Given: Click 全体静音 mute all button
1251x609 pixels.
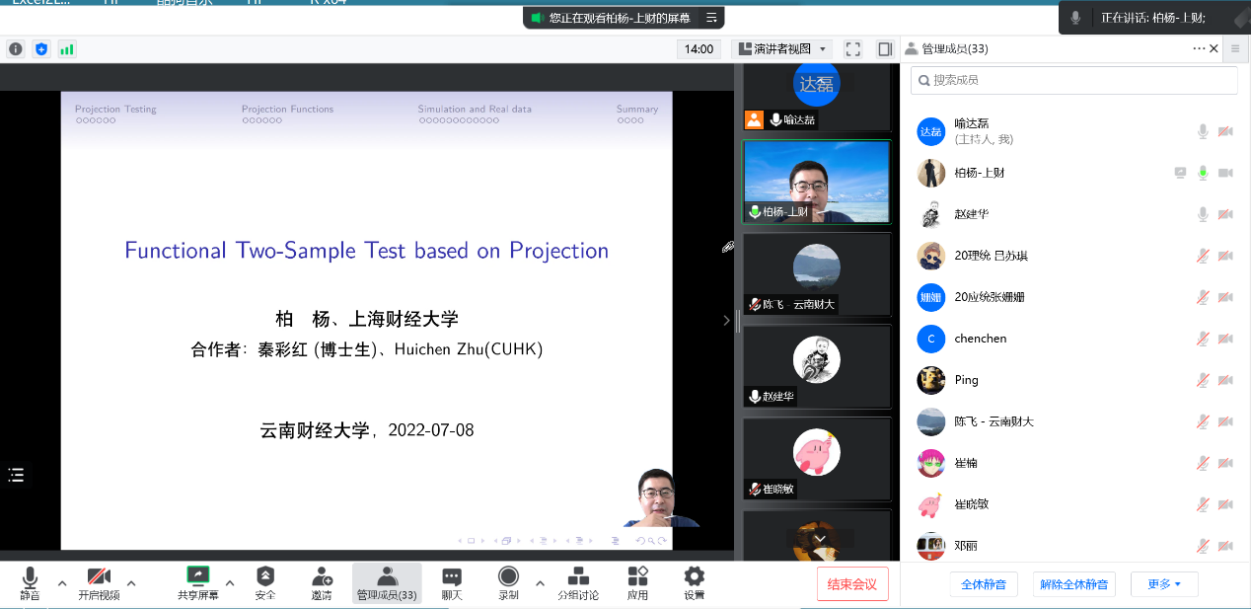Looking at the screenshot, I should pos(984,584).
